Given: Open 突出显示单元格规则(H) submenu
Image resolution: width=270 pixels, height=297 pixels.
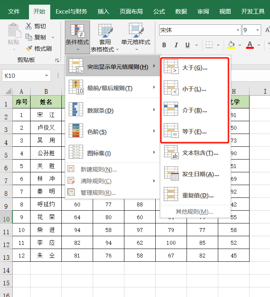Looking at the screenshot, I should click(x=113, y=66).
